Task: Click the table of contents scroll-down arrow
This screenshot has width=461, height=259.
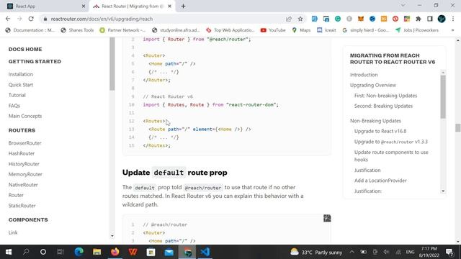Action: tap(443, 191)
